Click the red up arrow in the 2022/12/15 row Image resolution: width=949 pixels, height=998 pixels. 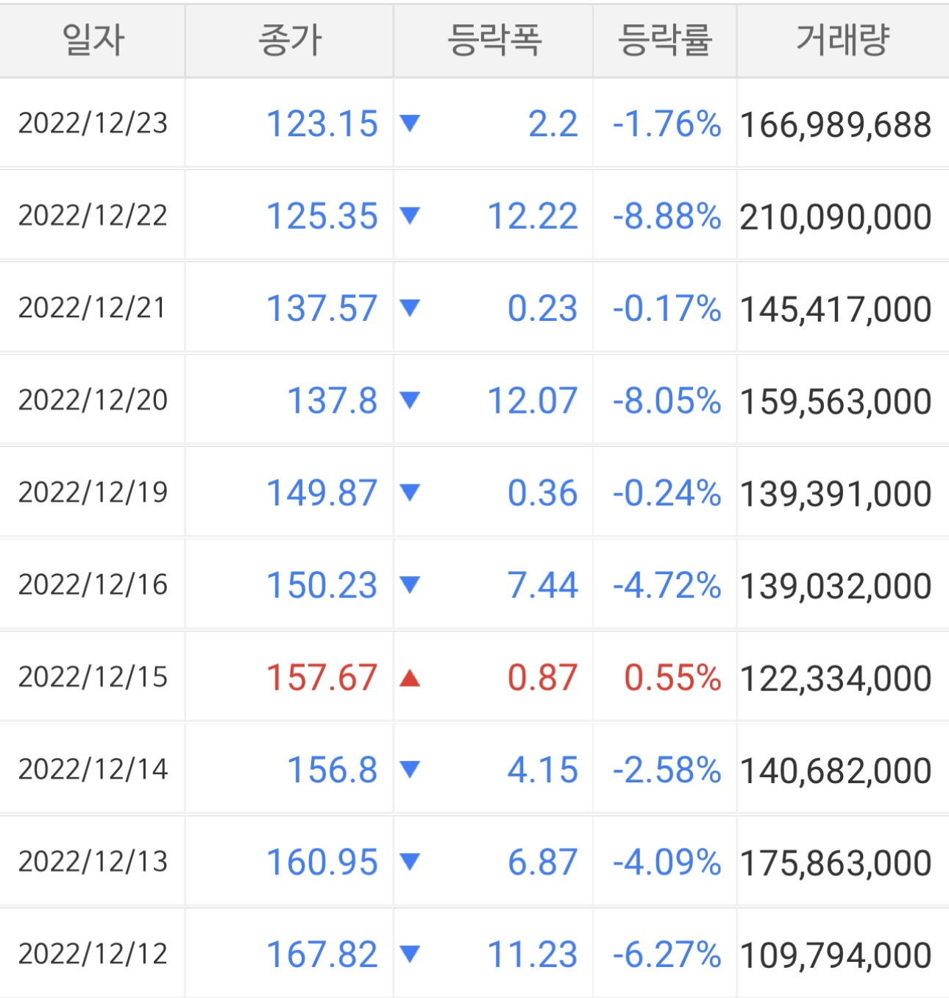(x=410, y=677)
